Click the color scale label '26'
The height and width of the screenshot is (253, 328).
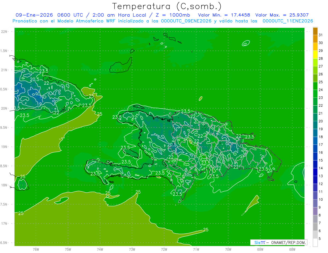[321, 74]
